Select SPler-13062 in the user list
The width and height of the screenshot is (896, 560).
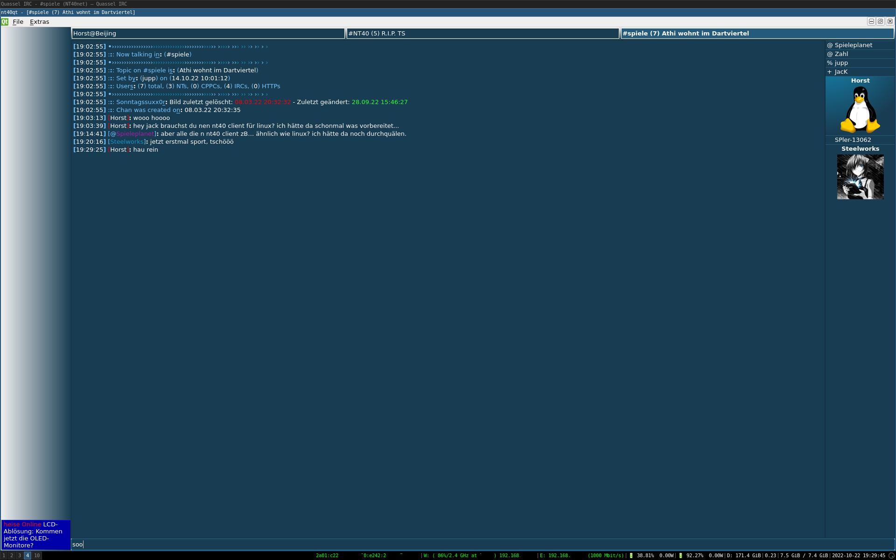tap(853, 140)
